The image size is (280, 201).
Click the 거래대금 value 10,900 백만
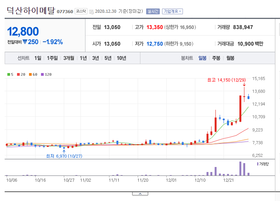tap(250, 44)
